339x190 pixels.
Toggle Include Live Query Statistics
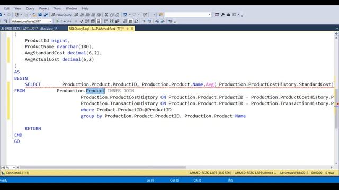tap(112, 21)
